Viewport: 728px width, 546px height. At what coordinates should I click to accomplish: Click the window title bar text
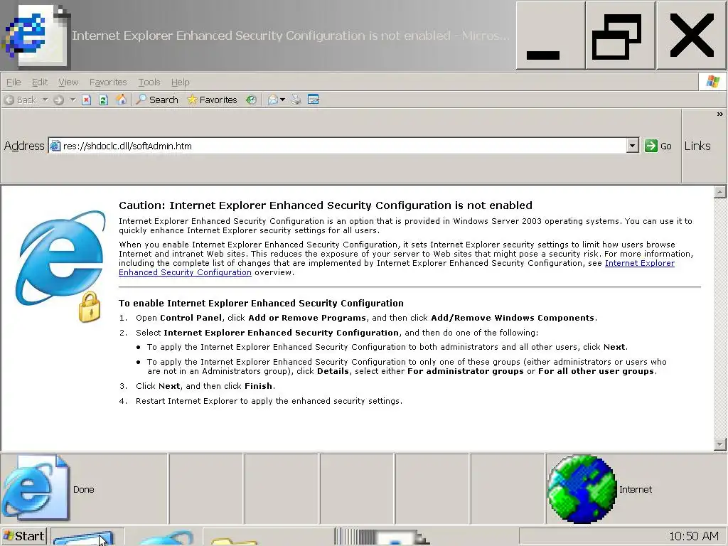tap(291, 36)
